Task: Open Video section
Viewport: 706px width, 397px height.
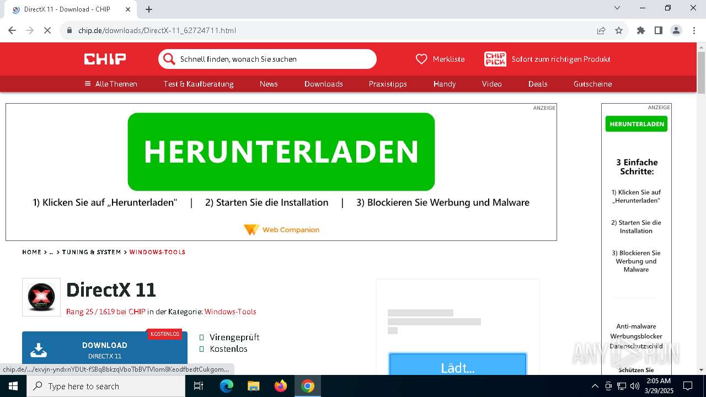Action: 492,84
